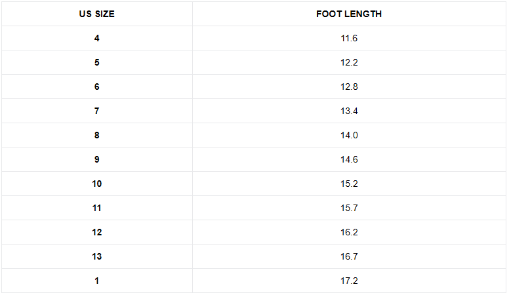Click the 15.2 foot length value
This screenshot has width=509, height=295.
pyautogui.click(x=349, y=184)
